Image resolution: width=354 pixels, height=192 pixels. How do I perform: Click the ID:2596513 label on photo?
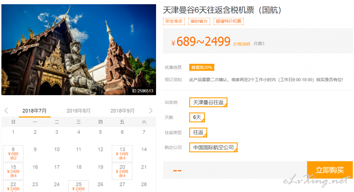pos(143,91)
